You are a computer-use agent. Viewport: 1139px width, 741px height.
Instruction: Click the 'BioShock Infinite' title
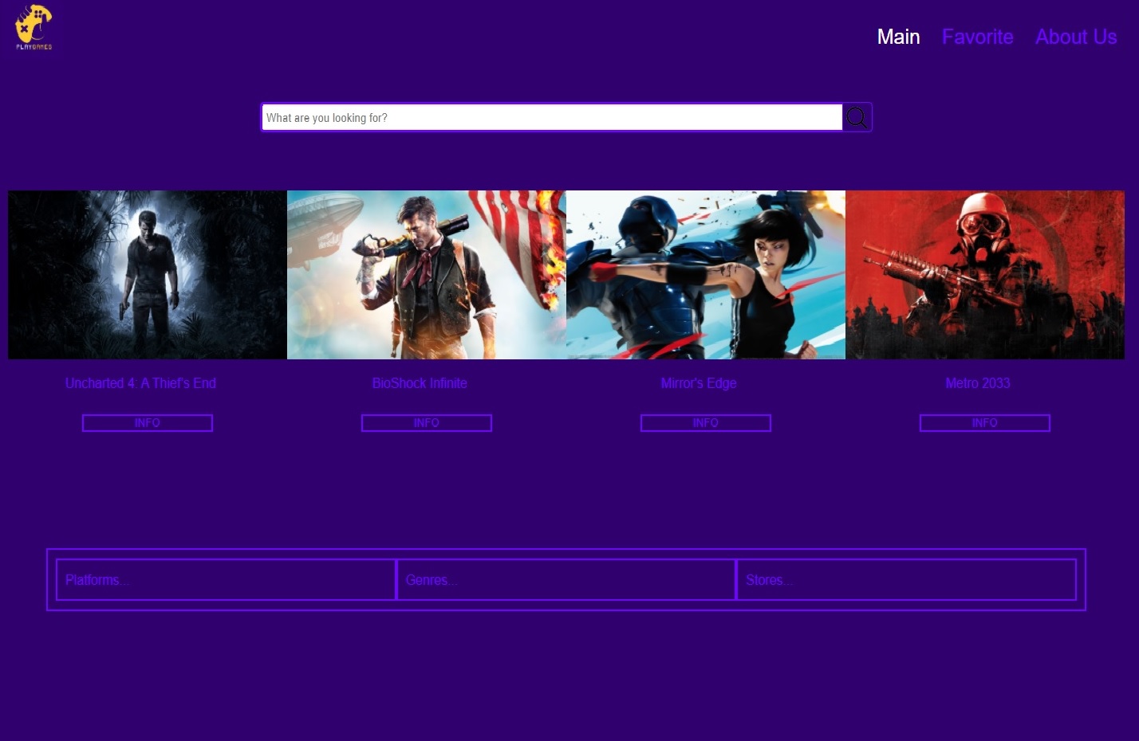[420, 383]
